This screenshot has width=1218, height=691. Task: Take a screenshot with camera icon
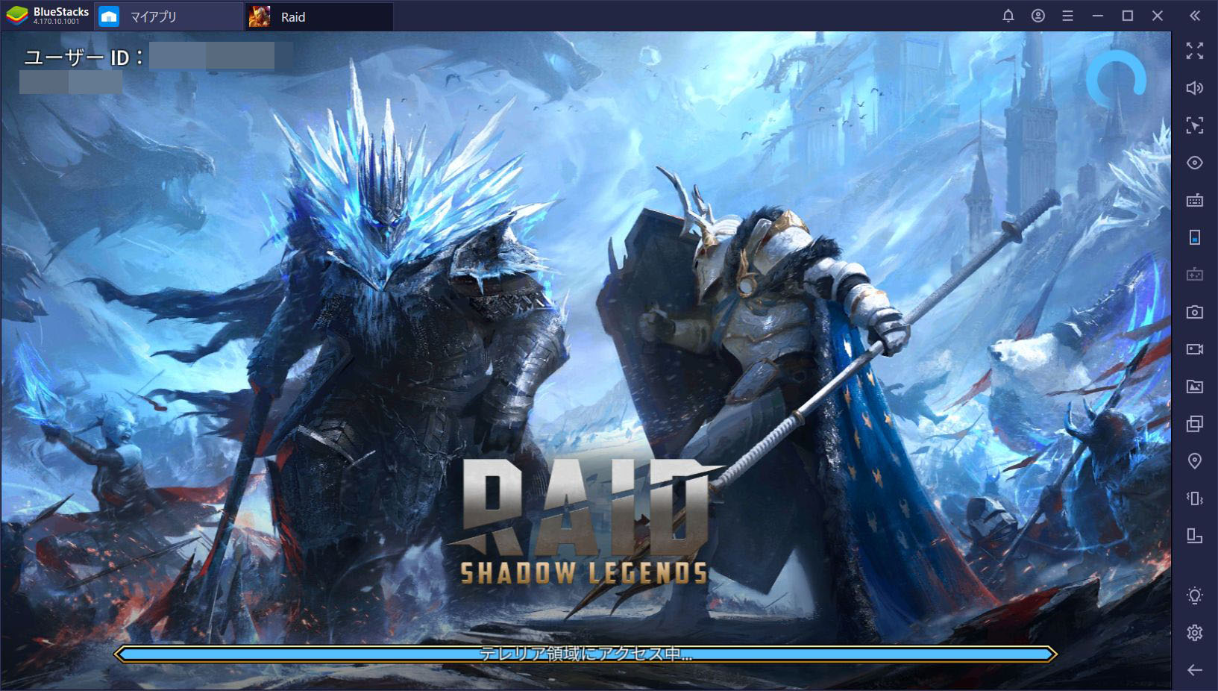(1195, 312)
